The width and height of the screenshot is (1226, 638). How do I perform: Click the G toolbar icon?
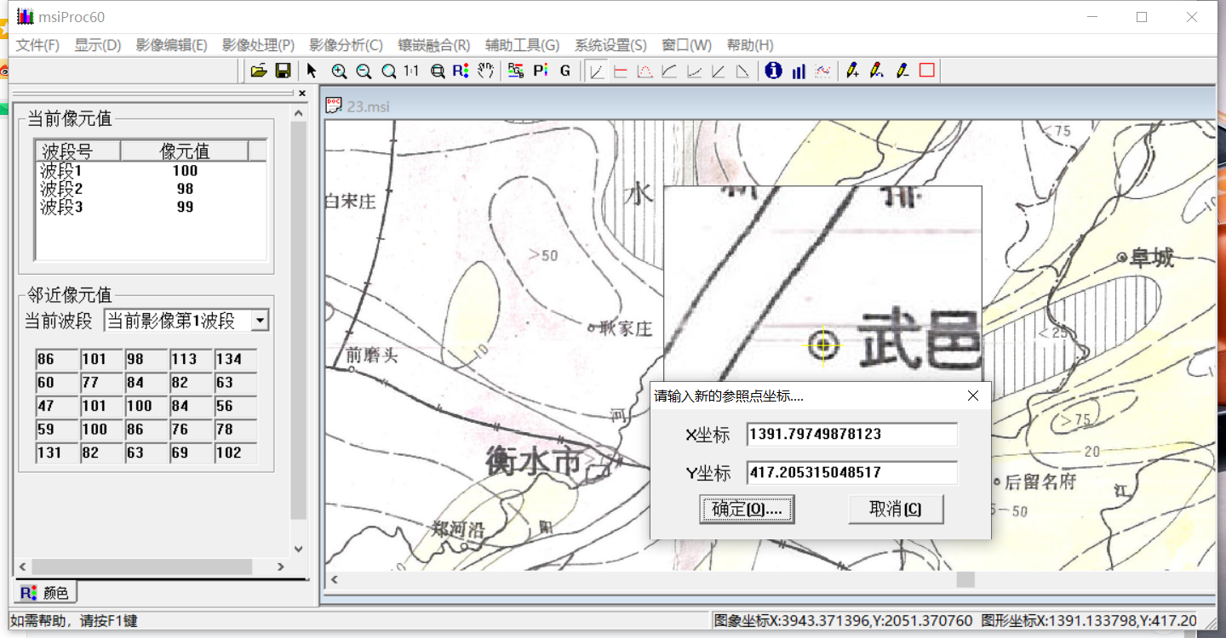pyautogui.click(x=564, y=71)
